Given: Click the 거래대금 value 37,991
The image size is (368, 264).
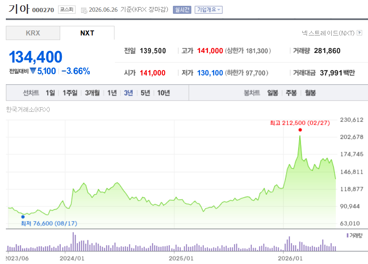Looking at the screenshot, I should pyautogui.click(x=331, y=73).
